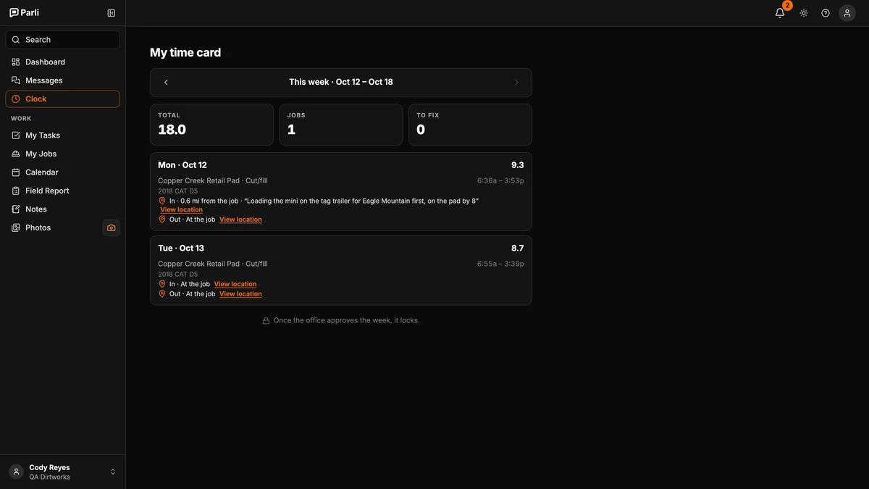The image size is (869, 489).
Task: Click This week Oct 12 – Oct 18 label
Action: (x=341, y=83)
